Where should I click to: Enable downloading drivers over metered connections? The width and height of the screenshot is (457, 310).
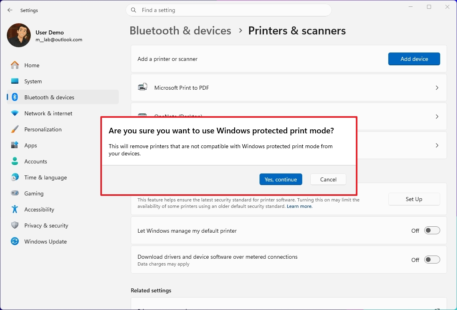click(432, 259)
